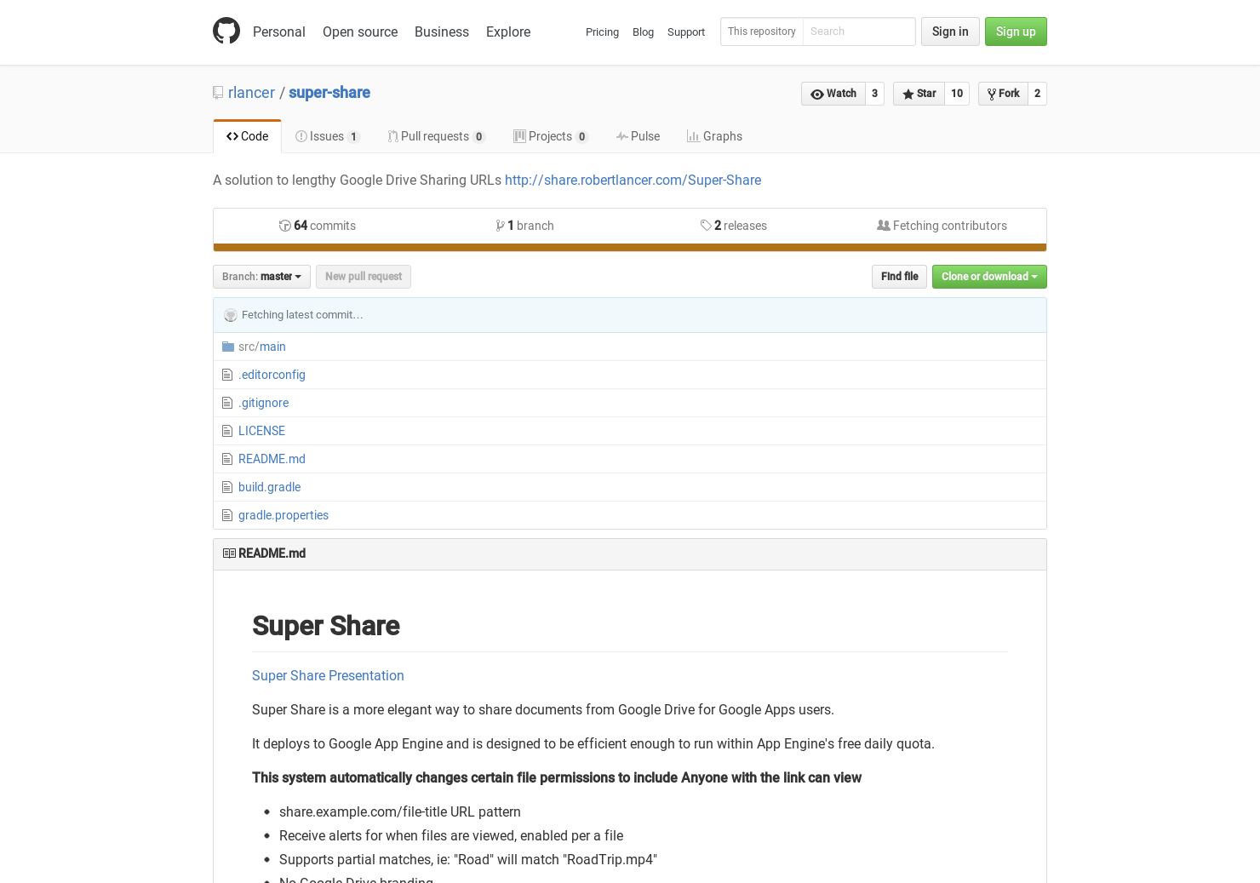Click the people icon beside Fetching contributors
1260x883 pixels.
tap(884, 226)
